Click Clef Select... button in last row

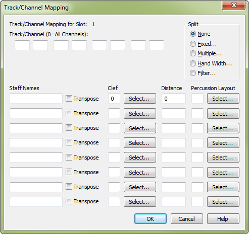140,202
